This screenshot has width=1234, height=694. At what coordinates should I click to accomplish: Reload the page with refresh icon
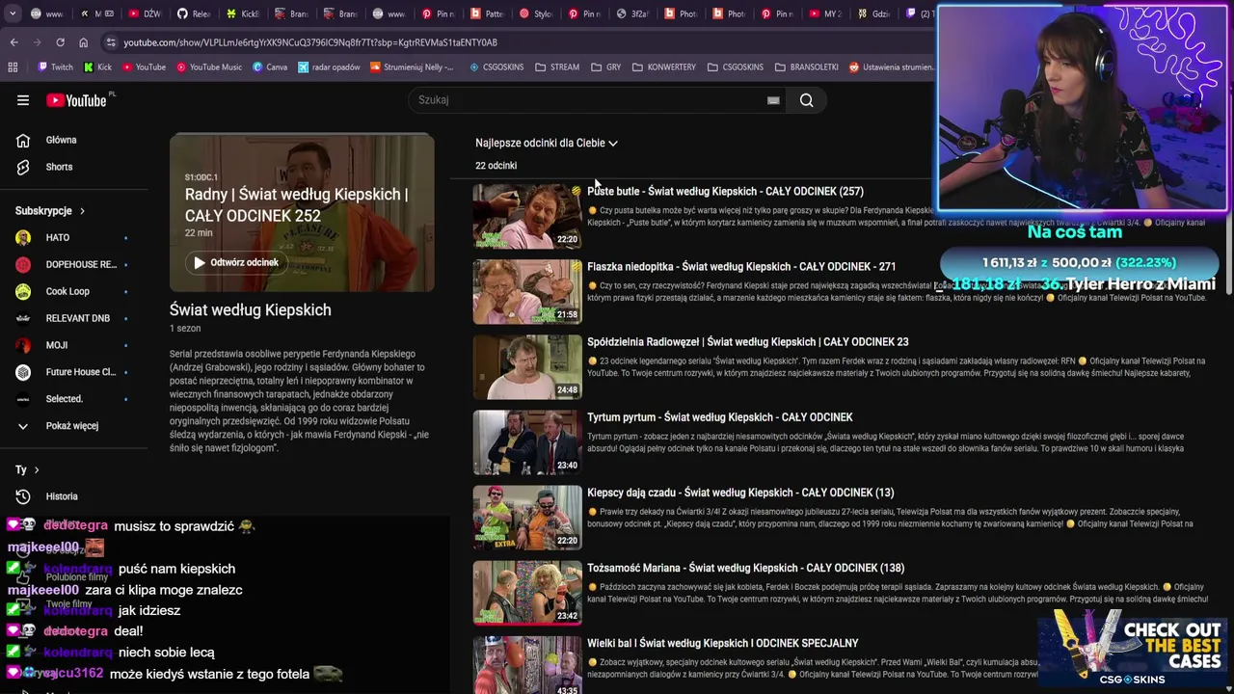click(x=60, y=42)
